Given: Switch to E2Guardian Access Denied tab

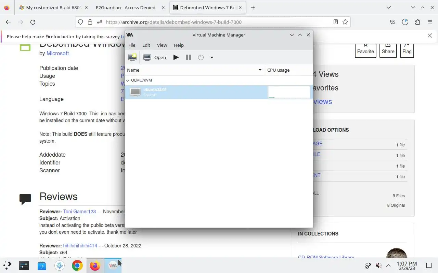Looking at the screenshot, I should pos(130,8).
